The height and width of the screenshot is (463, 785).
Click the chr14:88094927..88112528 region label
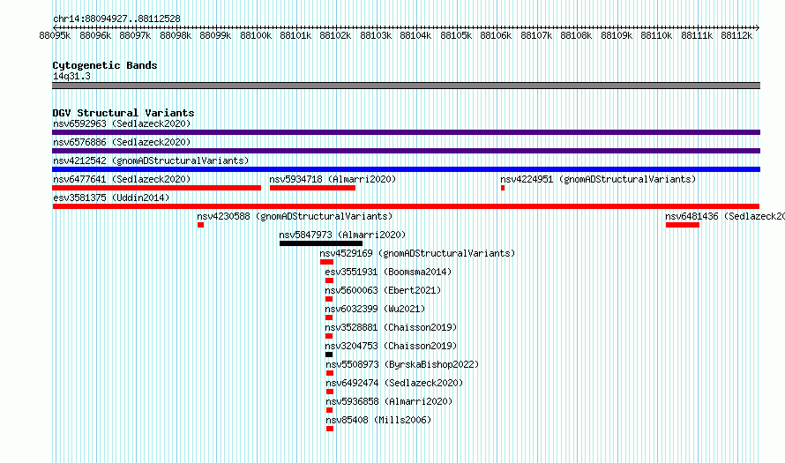116,19
